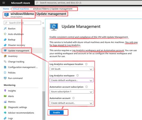
Task: Click the search magnifier in top bar
Action: pos(37,3)
